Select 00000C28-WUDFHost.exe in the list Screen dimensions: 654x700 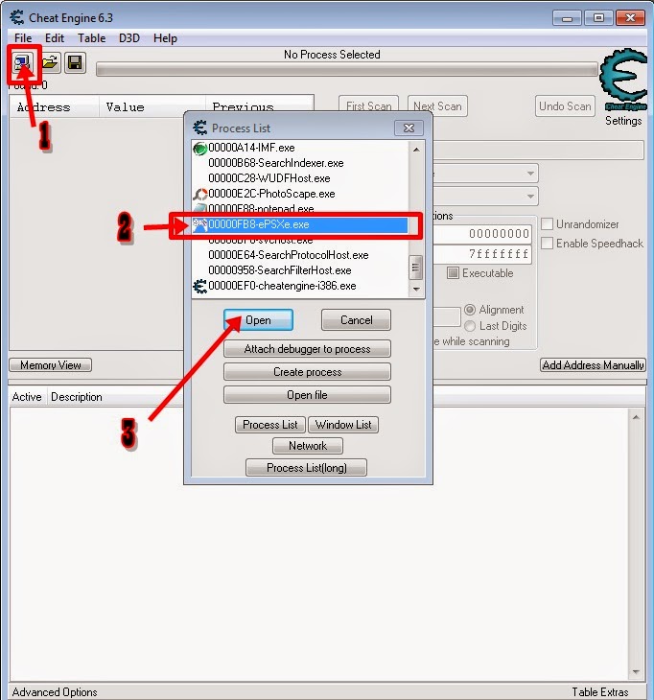[269, 178]
